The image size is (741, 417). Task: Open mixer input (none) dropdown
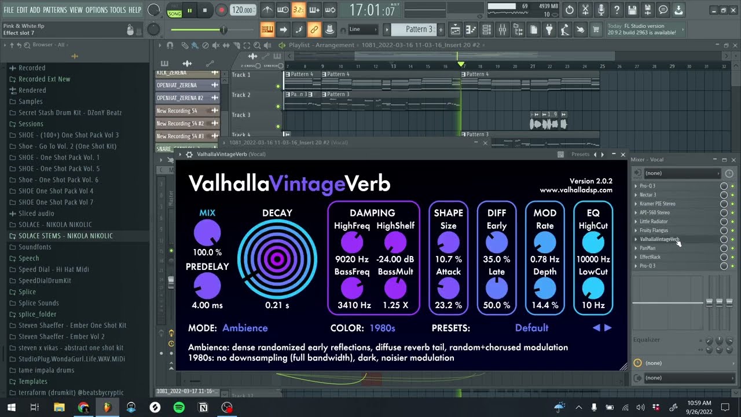(683, 173)
